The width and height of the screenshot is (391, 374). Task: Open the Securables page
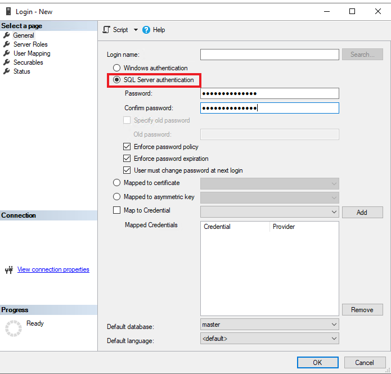point(28,62)
